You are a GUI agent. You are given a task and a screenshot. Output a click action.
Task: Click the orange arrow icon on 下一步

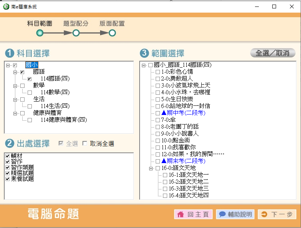click(264, 214)
